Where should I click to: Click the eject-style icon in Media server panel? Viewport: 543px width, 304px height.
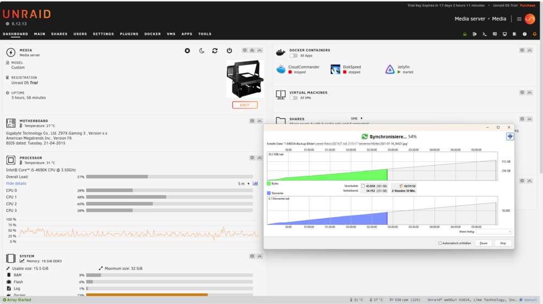[252, 50]
